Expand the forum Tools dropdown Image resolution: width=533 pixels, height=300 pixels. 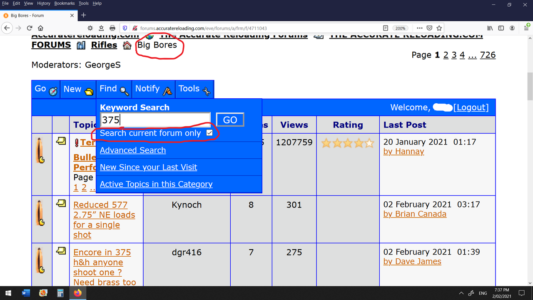coord(195,89)
